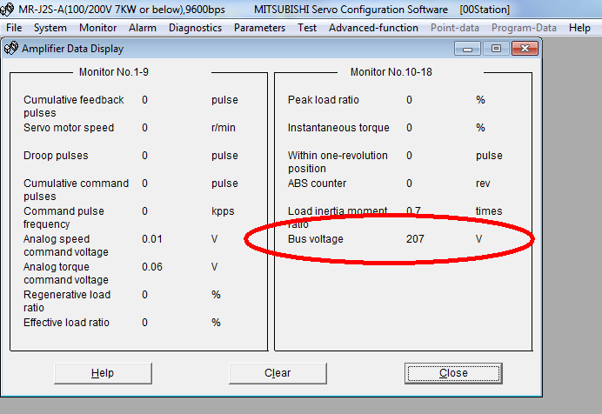
Task: Open the File menu
Action: (14, 28)
